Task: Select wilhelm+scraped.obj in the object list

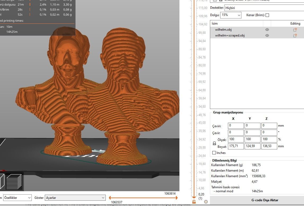Action: (230, 35)
